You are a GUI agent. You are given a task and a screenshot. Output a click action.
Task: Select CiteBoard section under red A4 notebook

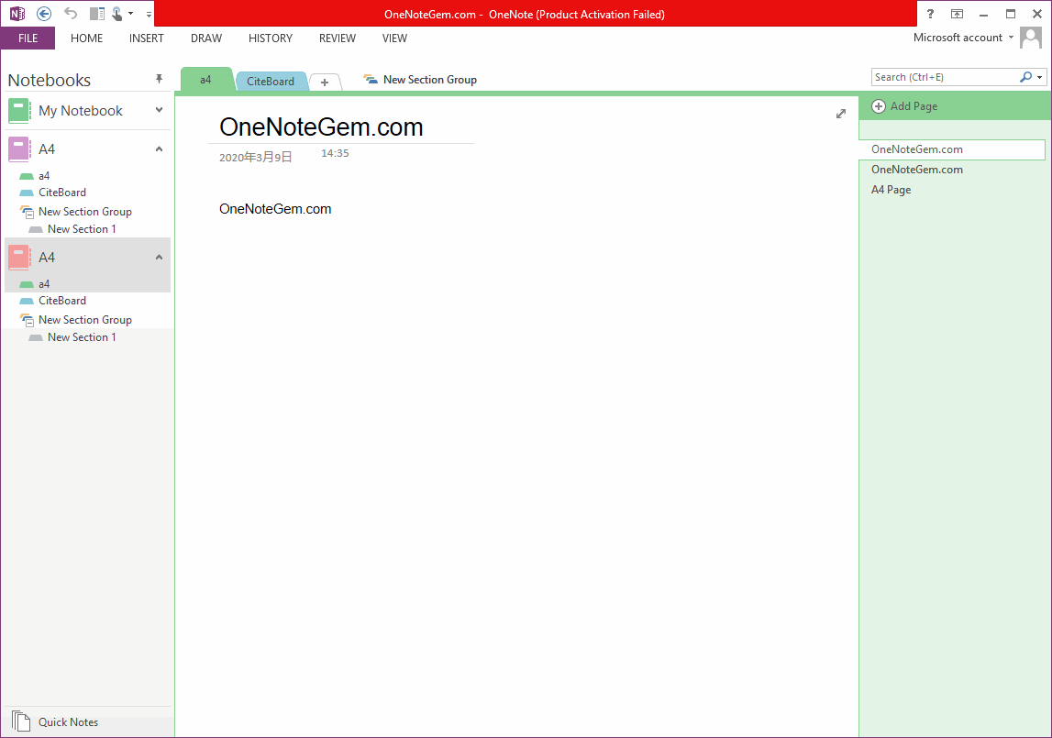(61, 301)
